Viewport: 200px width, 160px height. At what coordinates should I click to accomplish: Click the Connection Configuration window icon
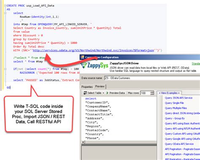tap(82, 57)
